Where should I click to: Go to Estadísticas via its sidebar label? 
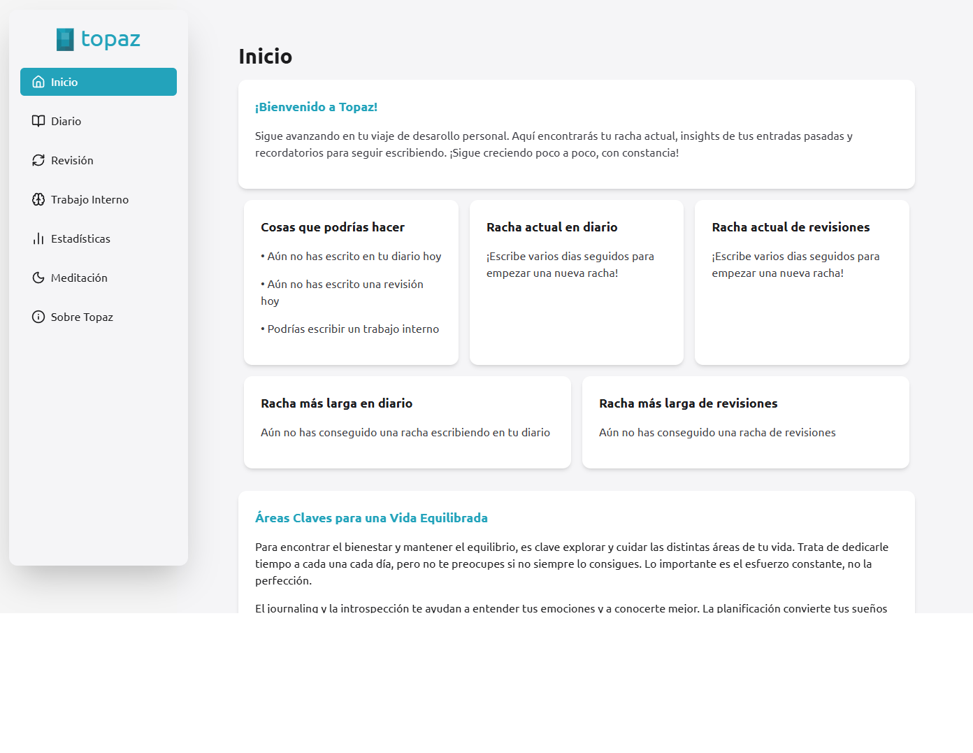pyautogui.click(x=80, y=238)
